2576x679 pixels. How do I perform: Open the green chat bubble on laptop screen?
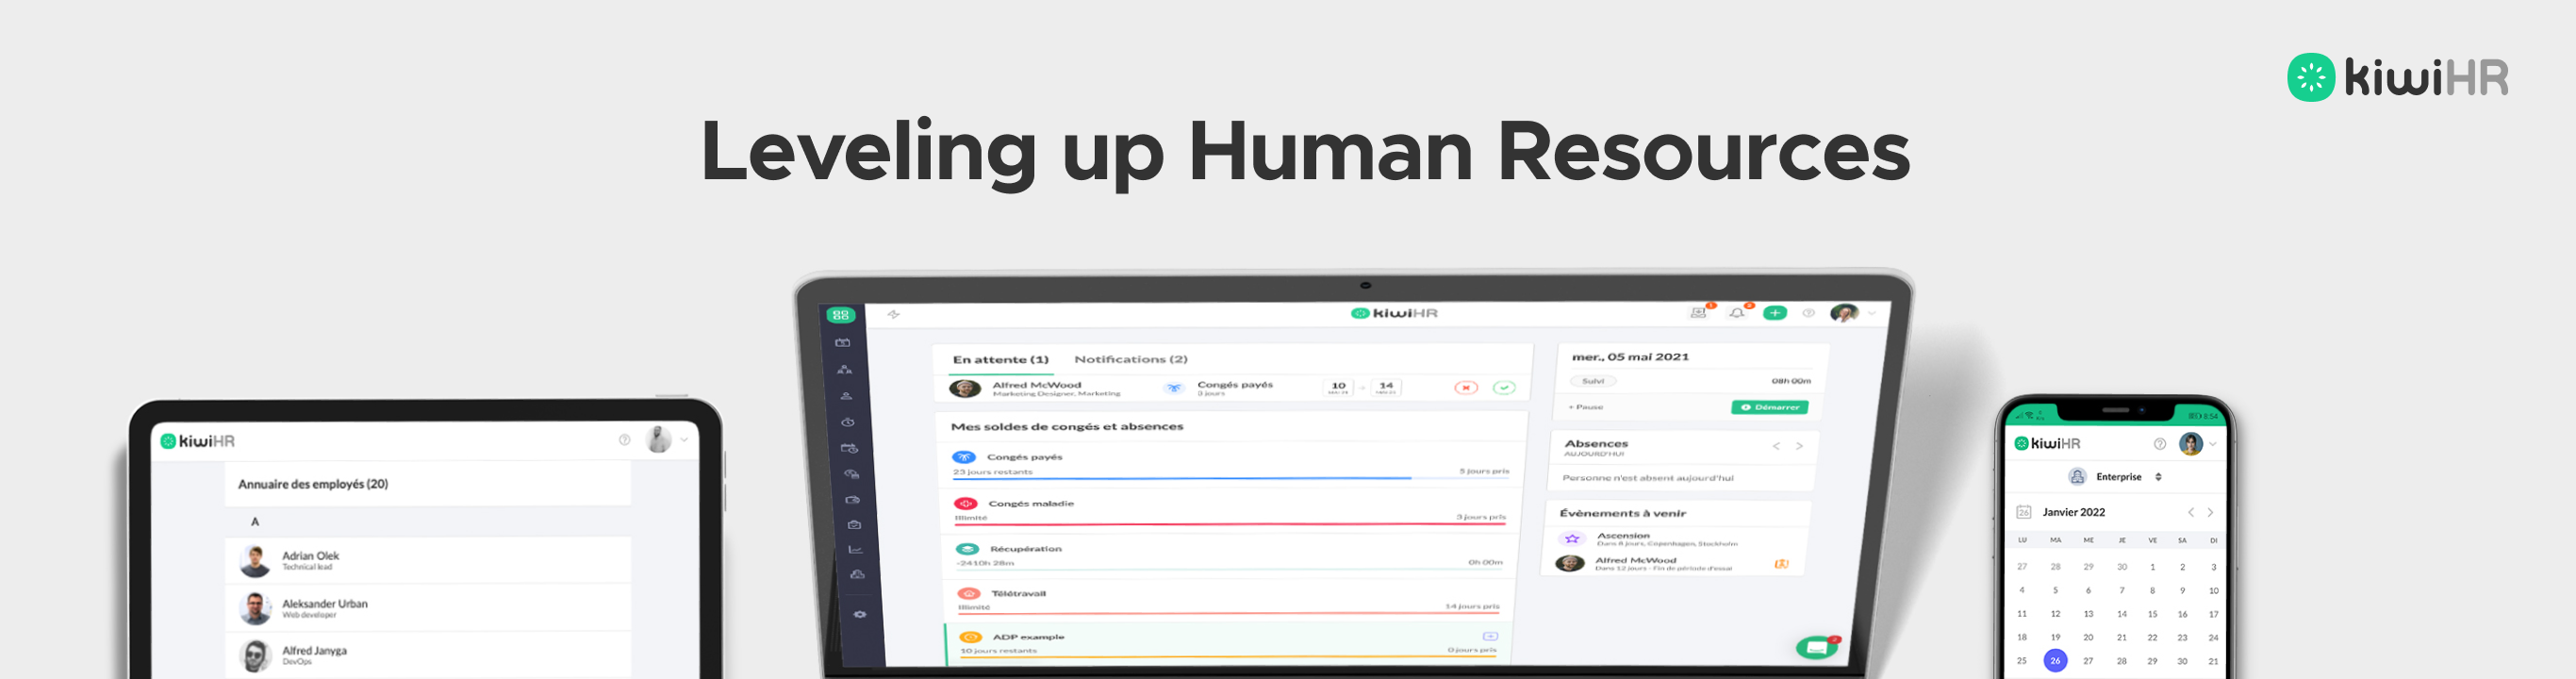coord(1816,648)
